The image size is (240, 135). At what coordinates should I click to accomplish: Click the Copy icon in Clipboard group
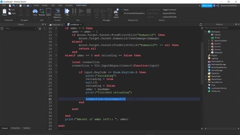10,13
